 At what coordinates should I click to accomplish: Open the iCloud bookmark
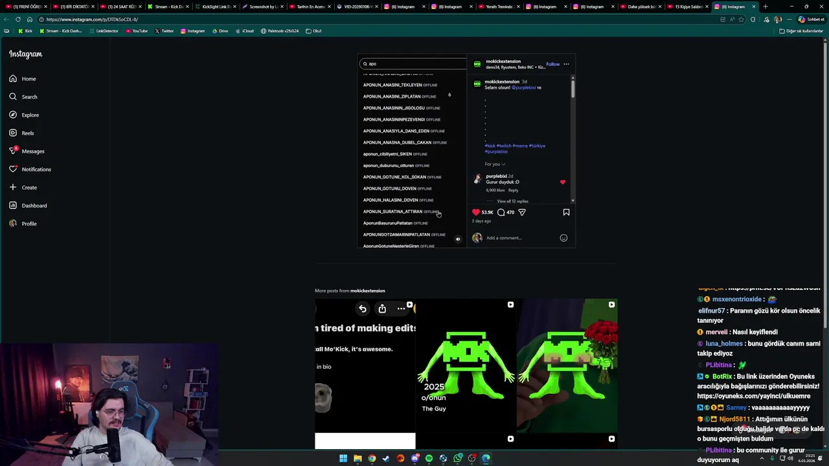pos(244,31)
